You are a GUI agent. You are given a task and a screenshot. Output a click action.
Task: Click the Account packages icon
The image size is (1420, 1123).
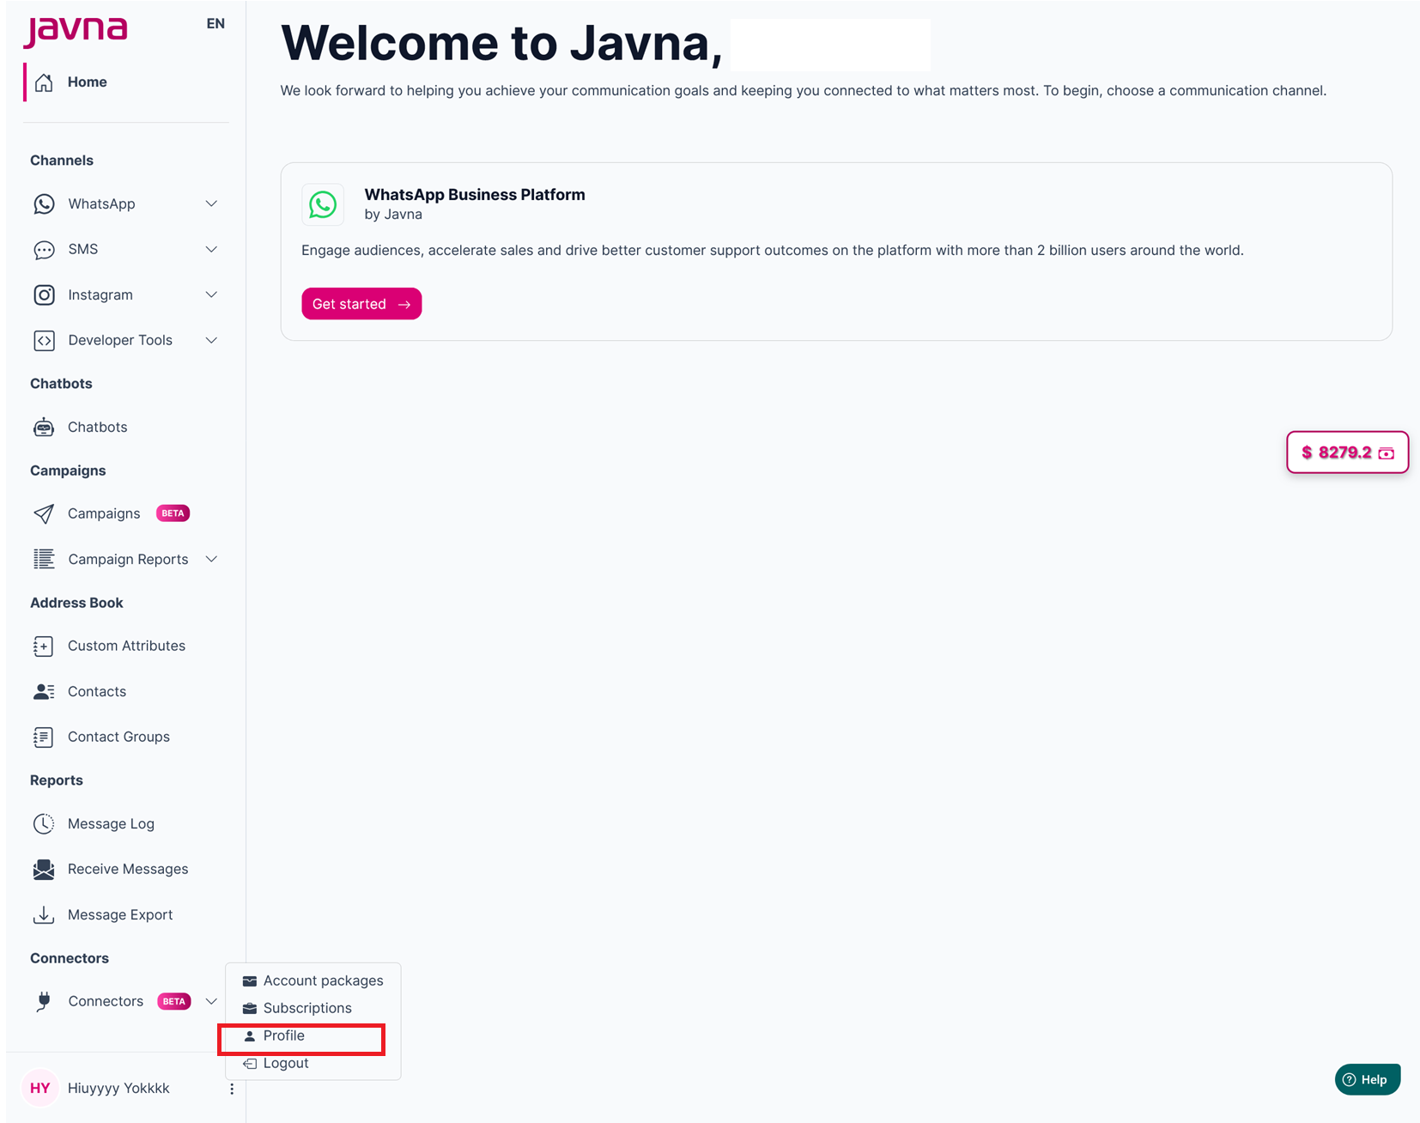(250, 981)
